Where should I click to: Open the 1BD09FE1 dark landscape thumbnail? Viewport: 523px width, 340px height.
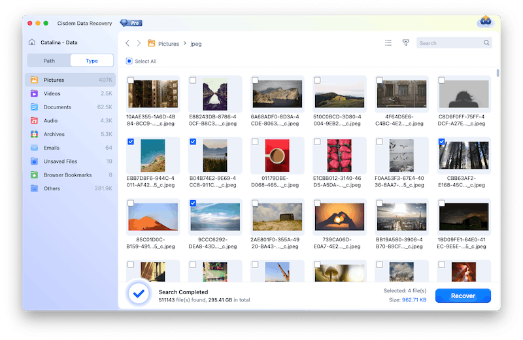tap(464, 217)
